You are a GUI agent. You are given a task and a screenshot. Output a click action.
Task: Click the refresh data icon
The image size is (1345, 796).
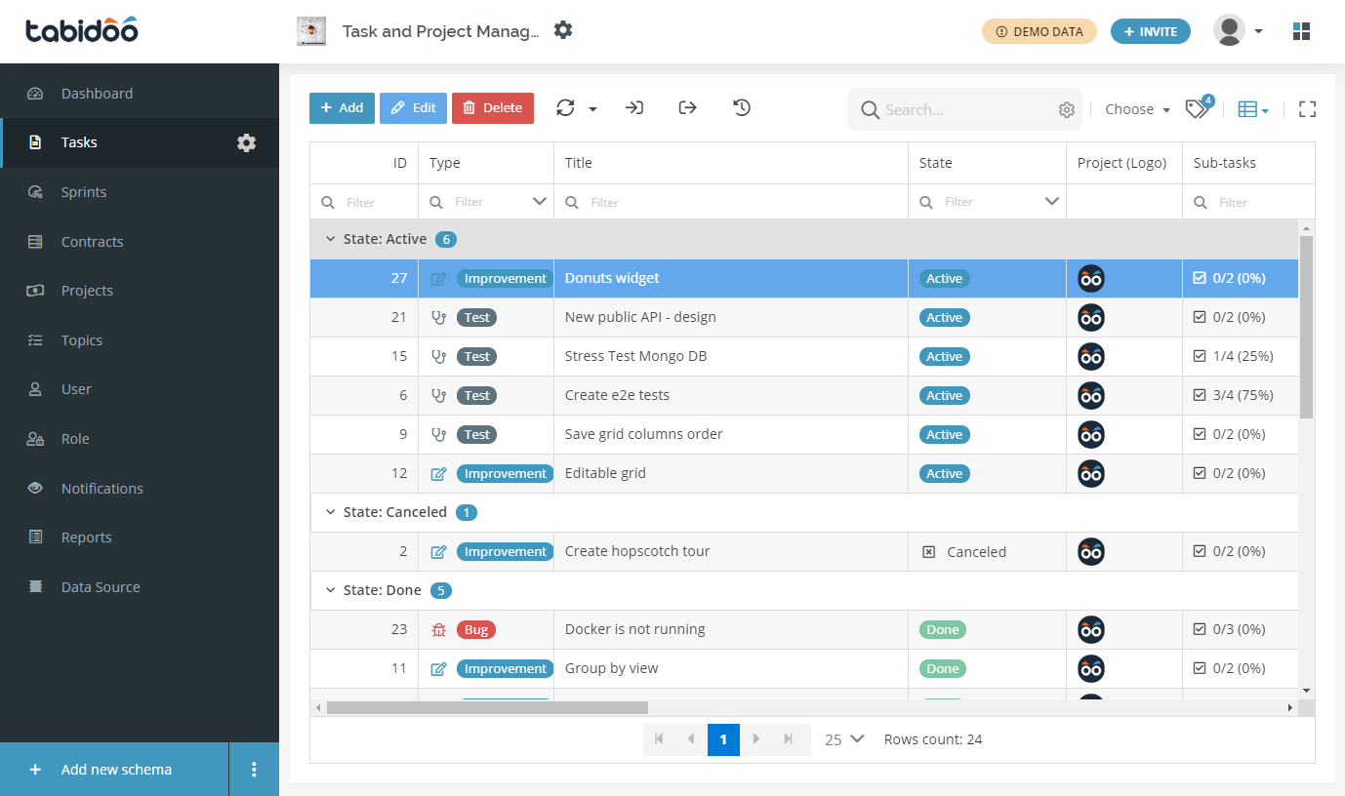tap(565, 108)
